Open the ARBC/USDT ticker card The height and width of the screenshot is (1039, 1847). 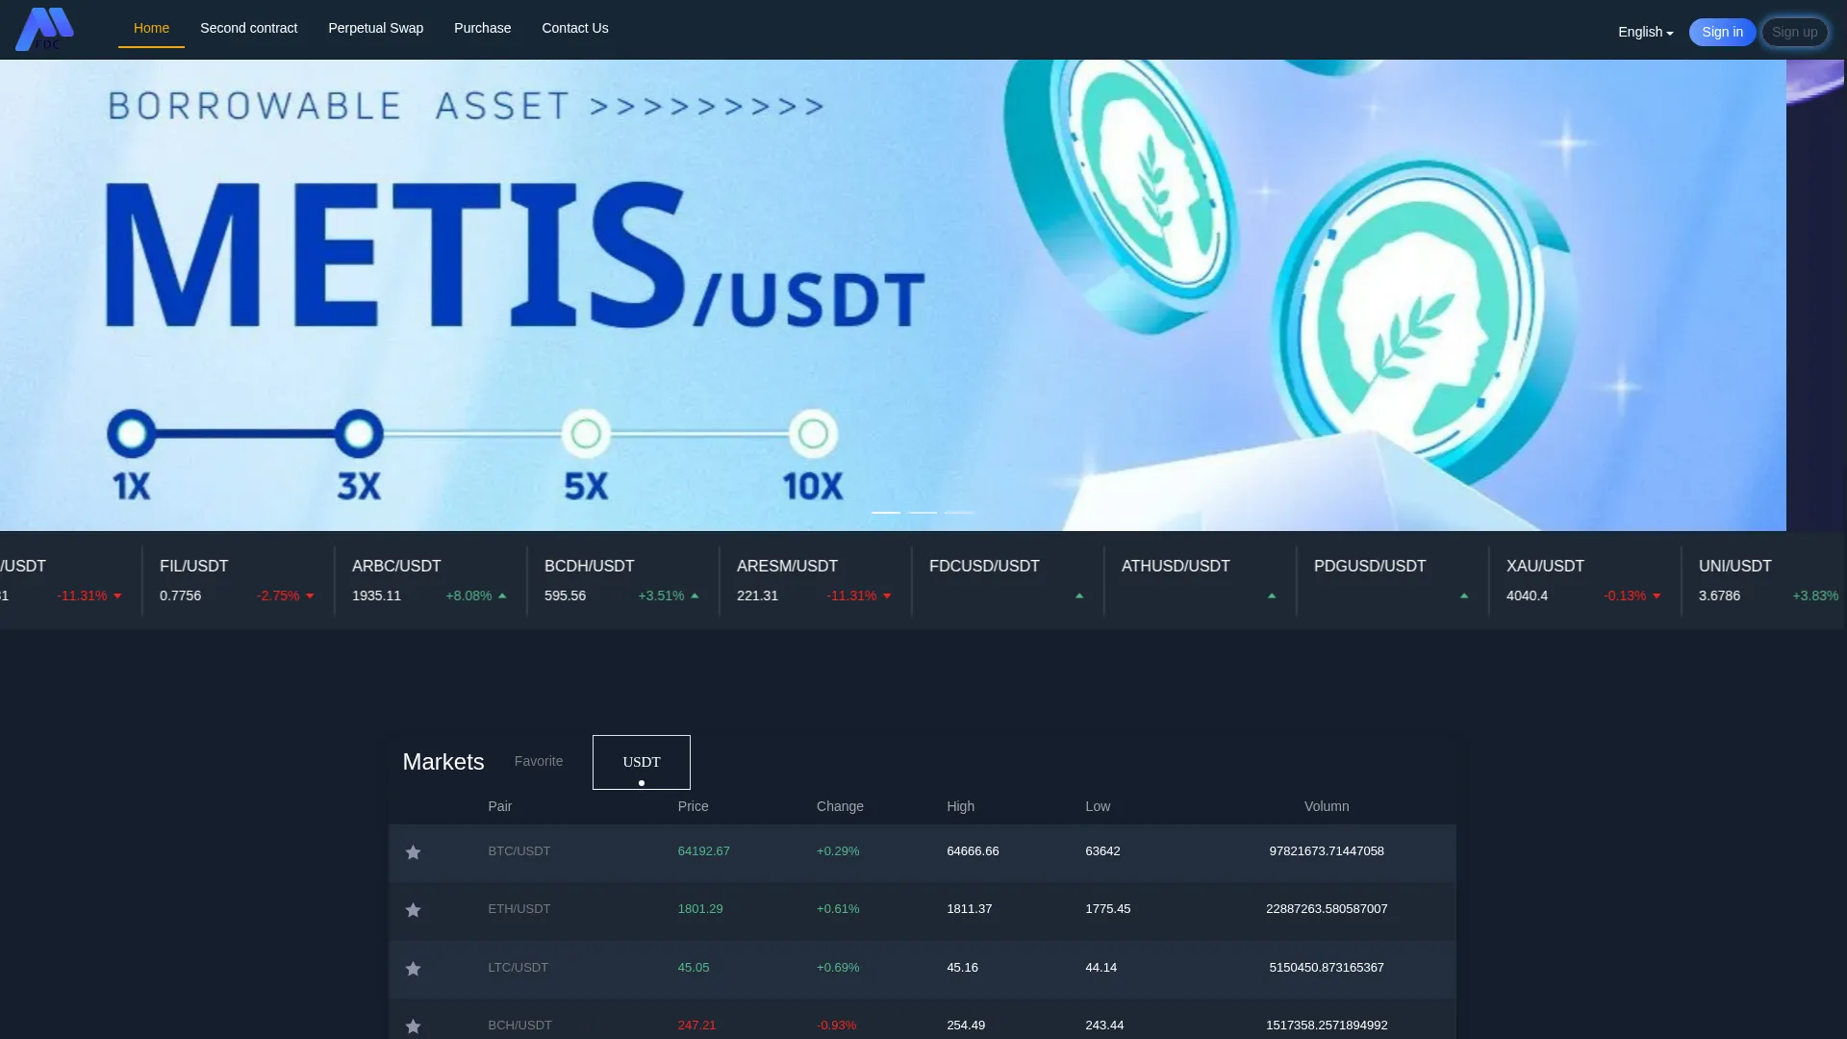(430, 580)
